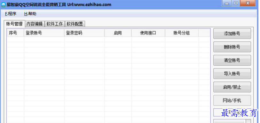Click the 启用 column header
Viewport: 260px width, 123px height.
(x=118, y=33)
